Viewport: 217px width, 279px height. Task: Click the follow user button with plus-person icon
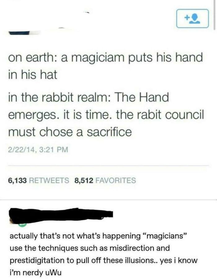click(x=193, y=19)
